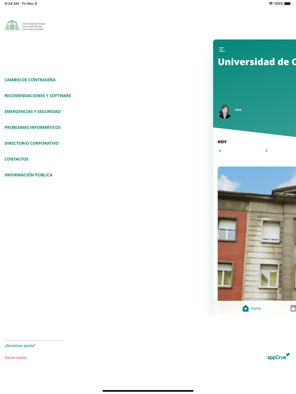Click Cerrar sesión to log out
This screenshot has height=394, width=296.
click(x=16, y=358)
